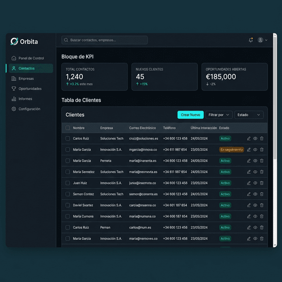Edit the Seman Contez contact
Viewport: 282px width, 282px height.
(x=249, y=194)
